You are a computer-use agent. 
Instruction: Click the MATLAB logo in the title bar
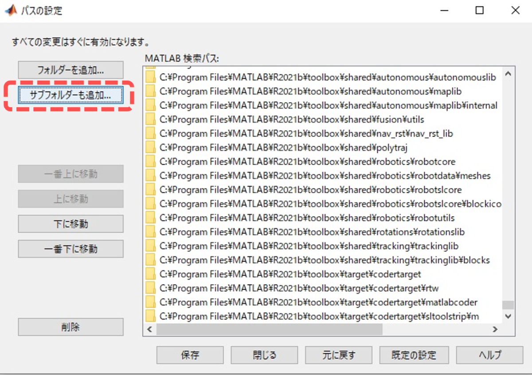click(x=11, y=11)
